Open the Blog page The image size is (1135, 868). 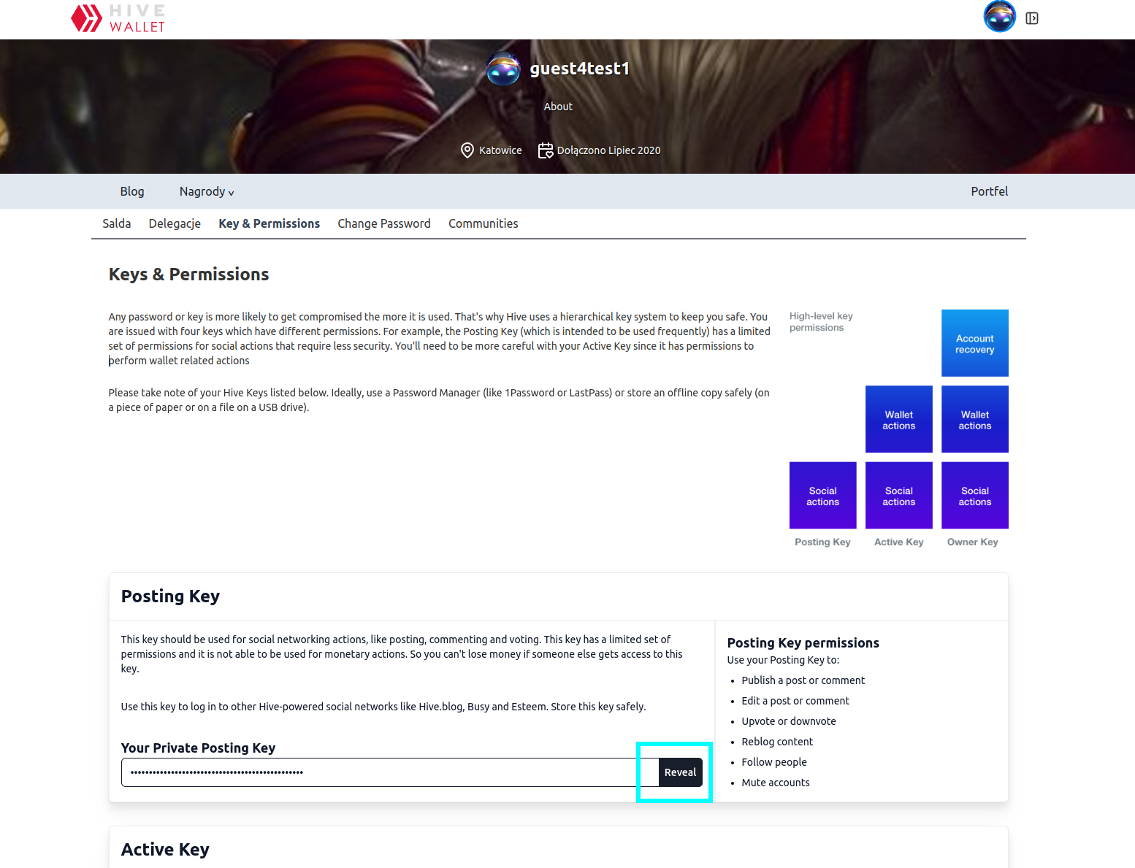132,191
